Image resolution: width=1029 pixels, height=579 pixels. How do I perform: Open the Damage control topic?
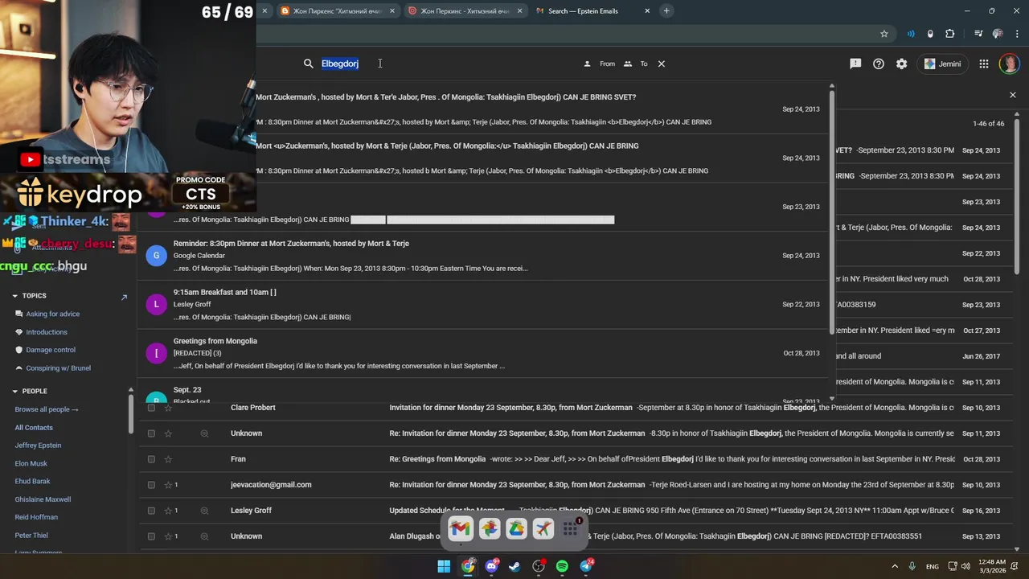(x=51, y=350)
